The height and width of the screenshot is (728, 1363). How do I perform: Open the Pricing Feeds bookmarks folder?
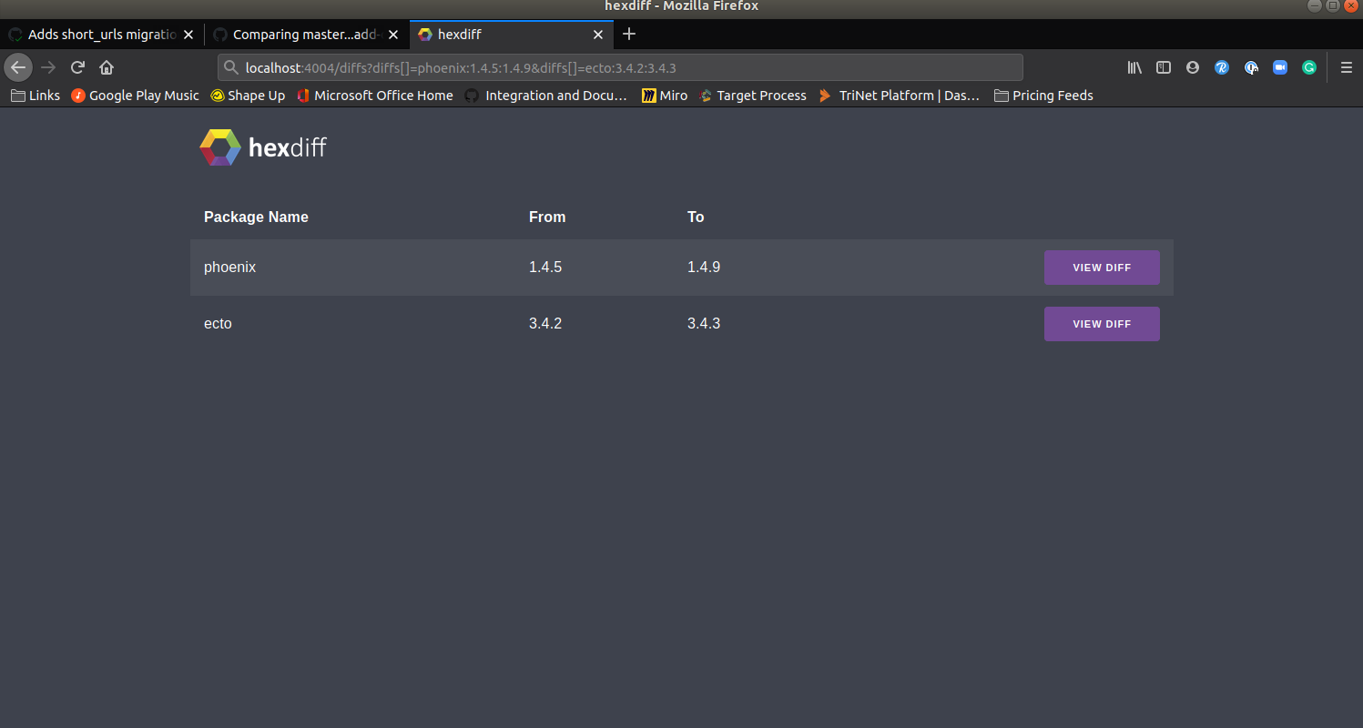pos(1043,96)
